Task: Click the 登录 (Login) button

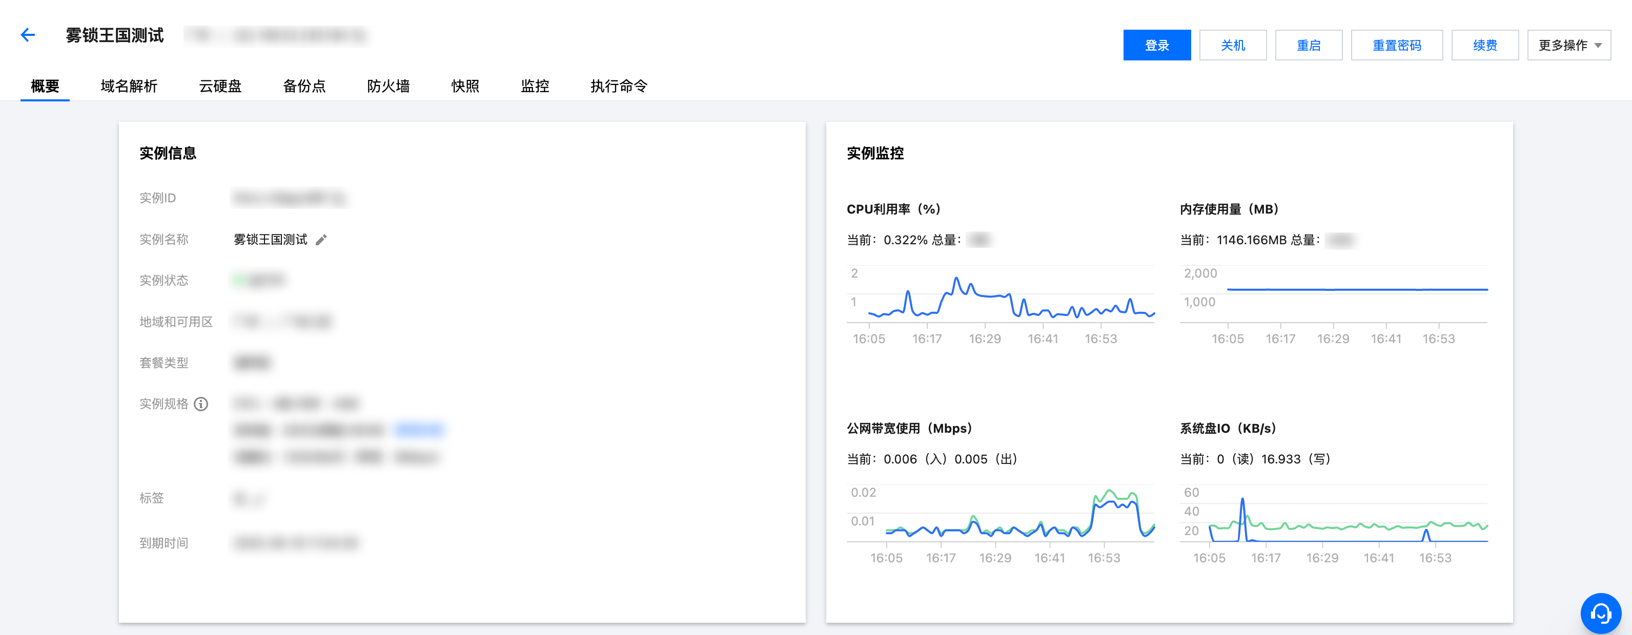Action: point(1156,44)
